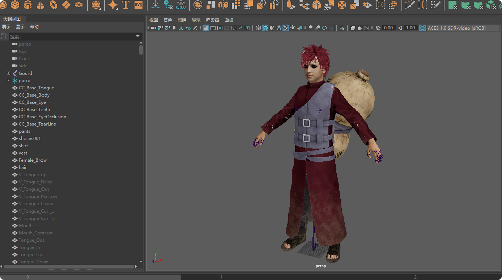The image size is (502, 280).
Task: Click the mirror geometry shelf icon
Action: pyautogui.click(x=223, y=5)
